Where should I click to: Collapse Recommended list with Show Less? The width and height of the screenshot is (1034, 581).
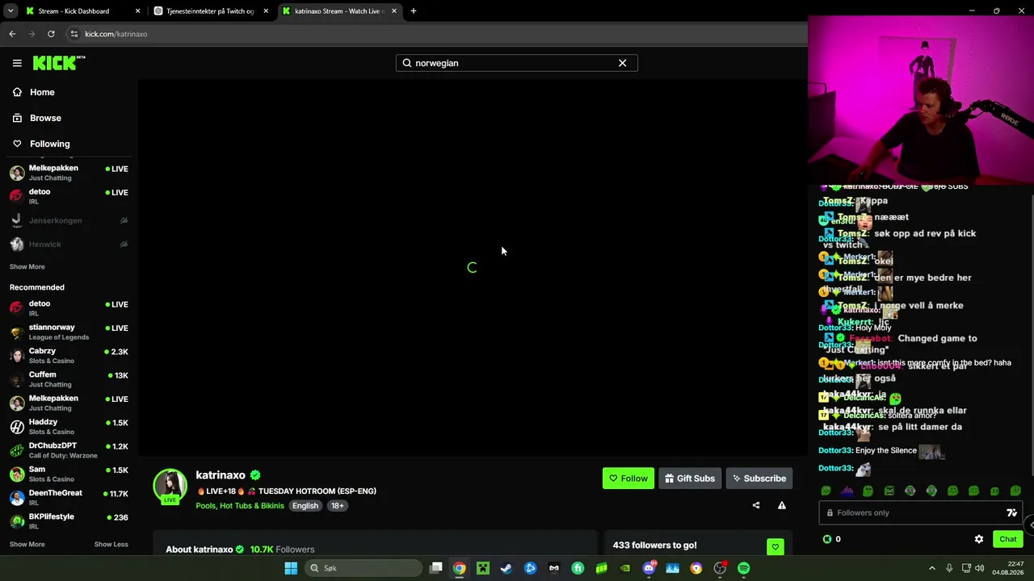[111, 545]
